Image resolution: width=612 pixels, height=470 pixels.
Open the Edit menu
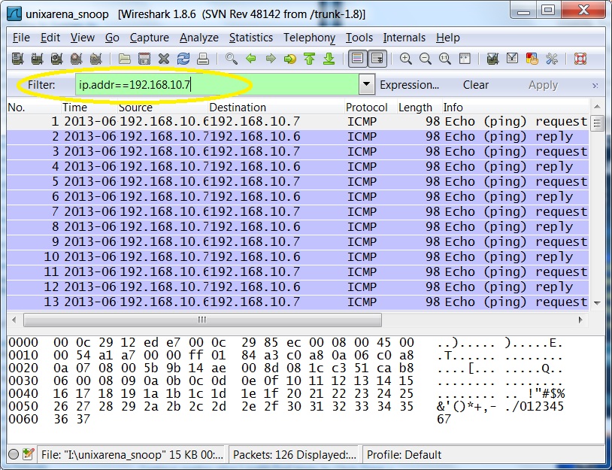click(50, 38)
